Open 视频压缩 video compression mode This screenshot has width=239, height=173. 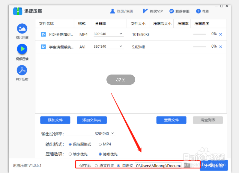[x=22, y=49]
